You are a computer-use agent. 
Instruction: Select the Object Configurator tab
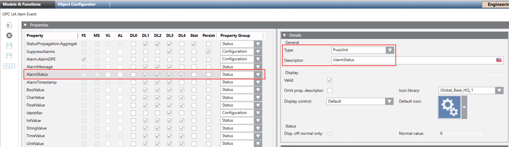click(77, 4)
